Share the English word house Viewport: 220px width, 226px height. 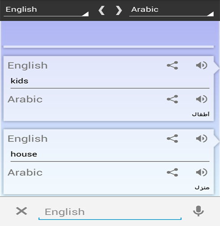[172, 138]
